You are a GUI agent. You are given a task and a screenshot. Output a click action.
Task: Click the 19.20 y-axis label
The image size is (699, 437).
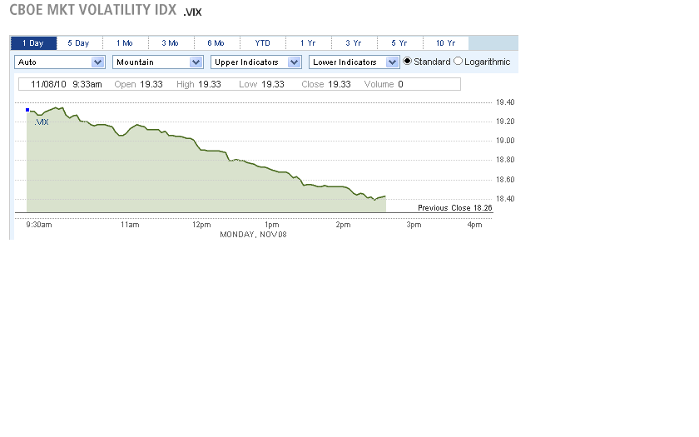coord(505,122)
